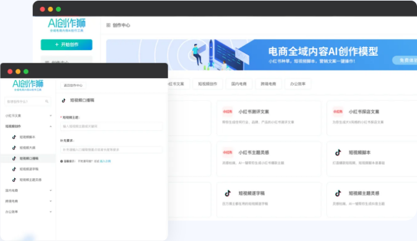Screen dimensions: 417x241
Task: Click 小红书 icon on 小红书主题灵感 card
Action: (x=228, y=152)
